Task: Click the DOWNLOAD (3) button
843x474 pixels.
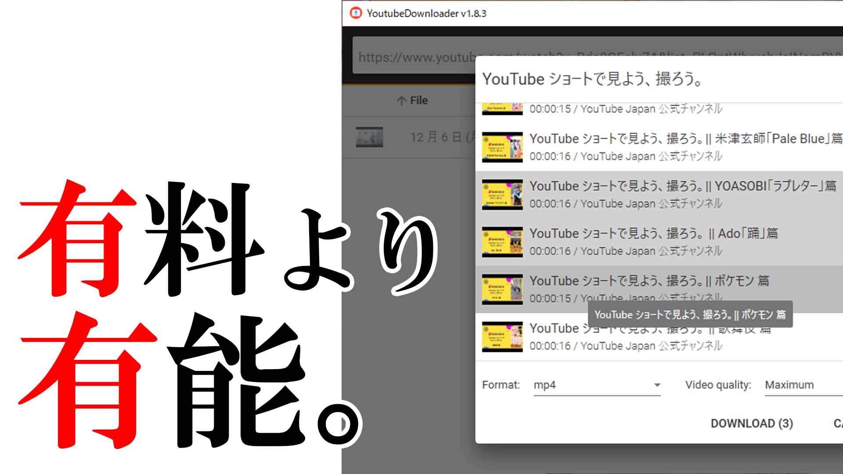Action: (752, 423)
